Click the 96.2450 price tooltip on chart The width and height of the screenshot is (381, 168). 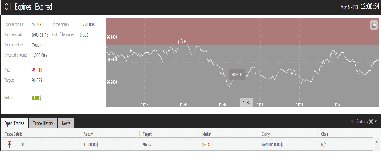[237, 75]
